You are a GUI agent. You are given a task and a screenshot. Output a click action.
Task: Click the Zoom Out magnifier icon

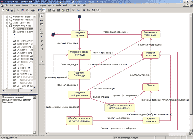tap(89, 10)
